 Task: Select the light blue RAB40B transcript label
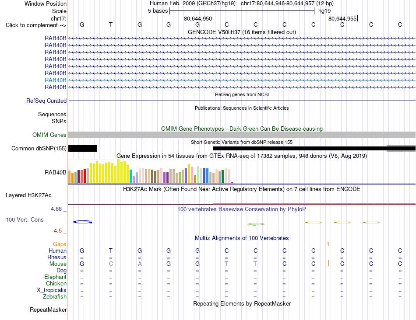[56, 80]
